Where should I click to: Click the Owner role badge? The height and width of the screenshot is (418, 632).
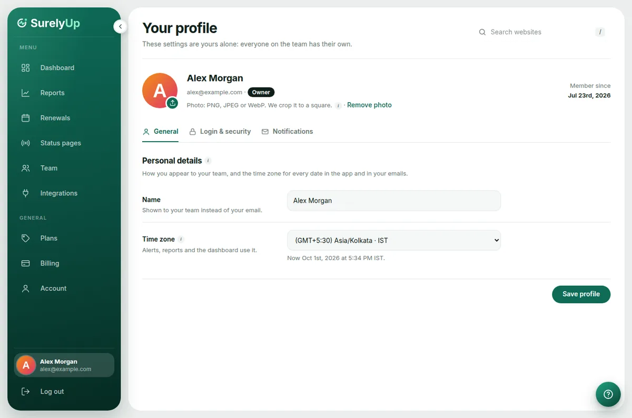261,92
